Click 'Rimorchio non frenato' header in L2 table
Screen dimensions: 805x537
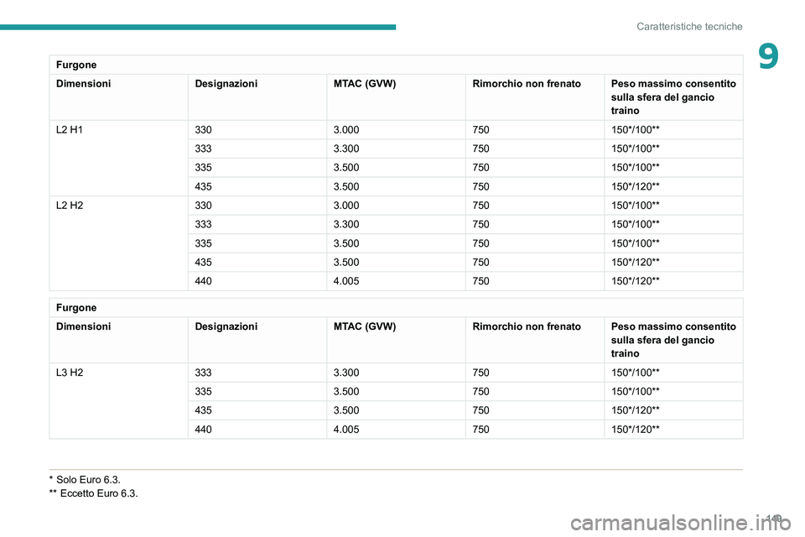527,83
